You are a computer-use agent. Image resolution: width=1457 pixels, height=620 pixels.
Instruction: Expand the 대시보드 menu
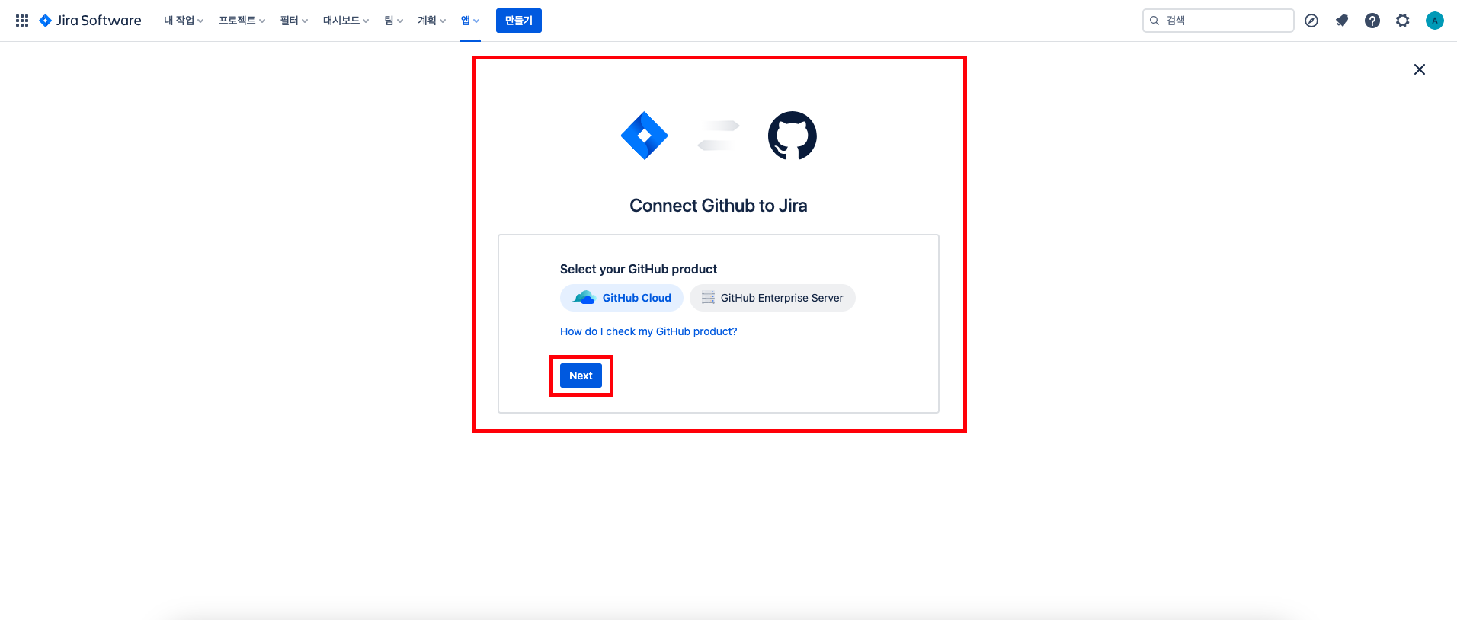point(346,21)
